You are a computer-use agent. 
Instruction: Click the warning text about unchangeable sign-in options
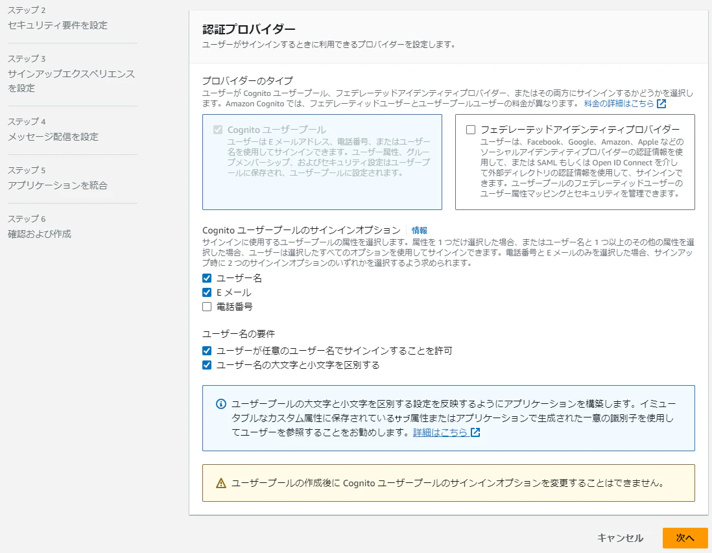[x=447, y=483]
